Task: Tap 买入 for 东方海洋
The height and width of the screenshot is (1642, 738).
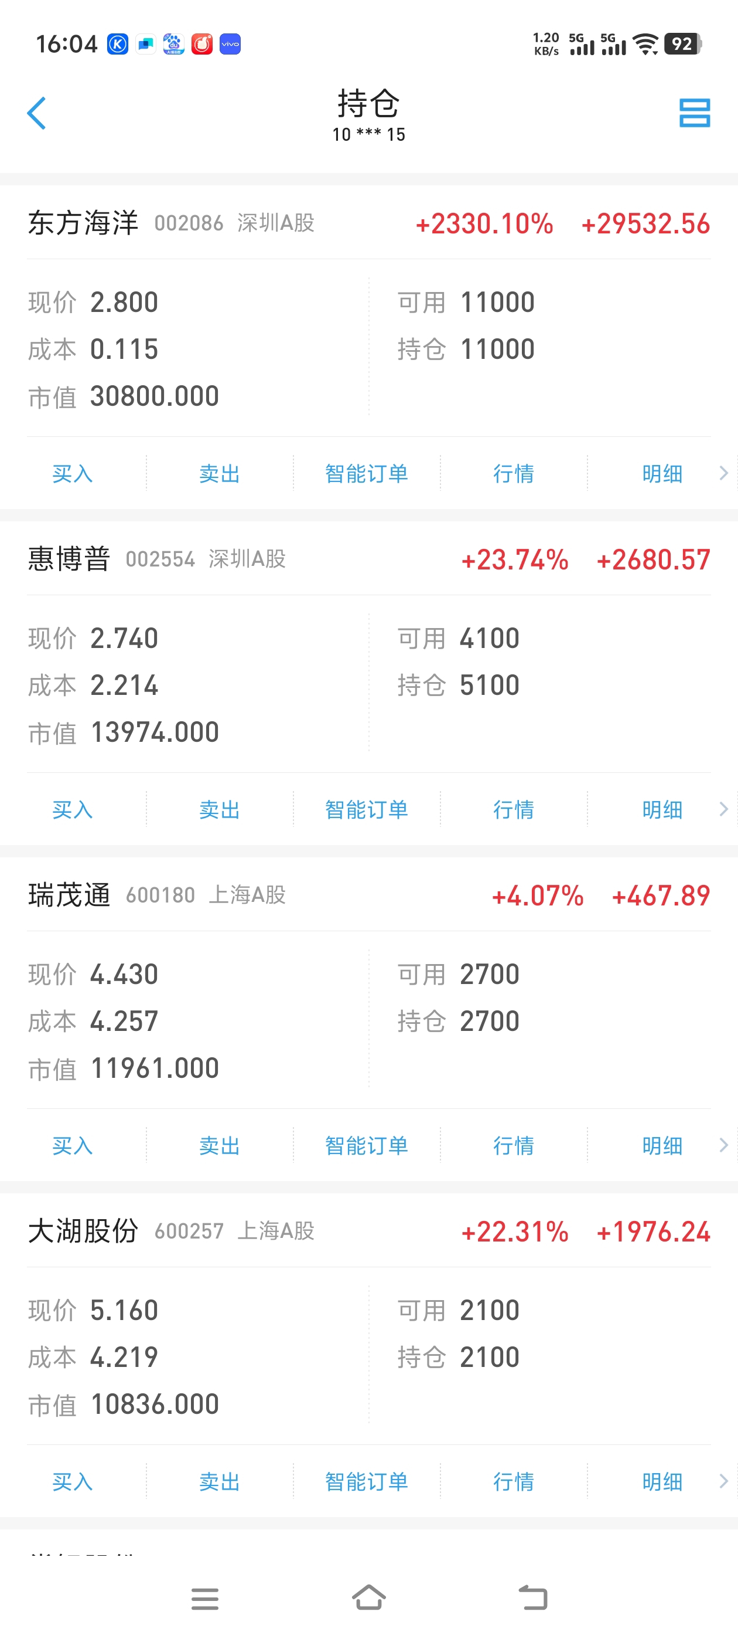Action: [73, 474]
